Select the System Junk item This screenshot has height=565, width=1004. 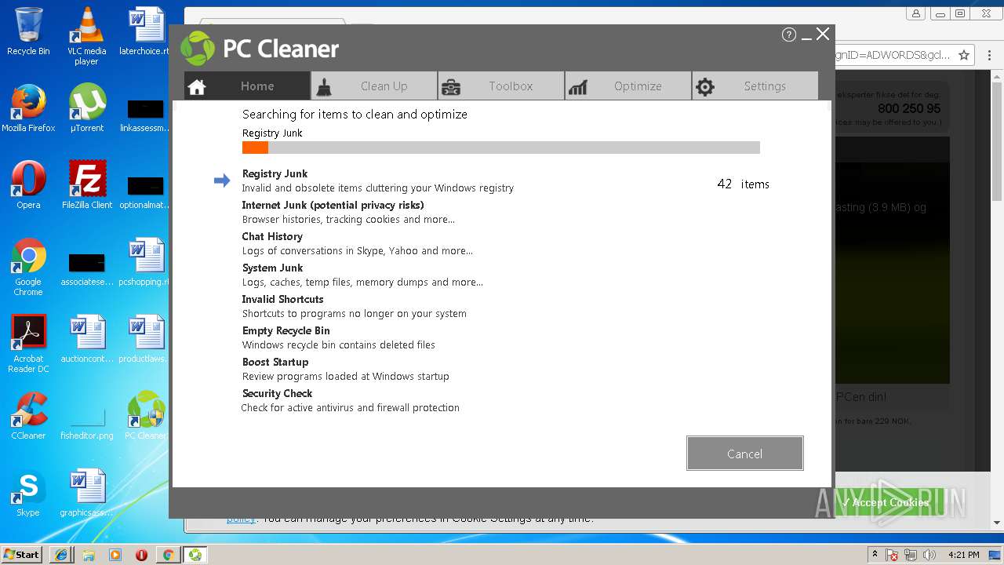click(x=272, y=268)
